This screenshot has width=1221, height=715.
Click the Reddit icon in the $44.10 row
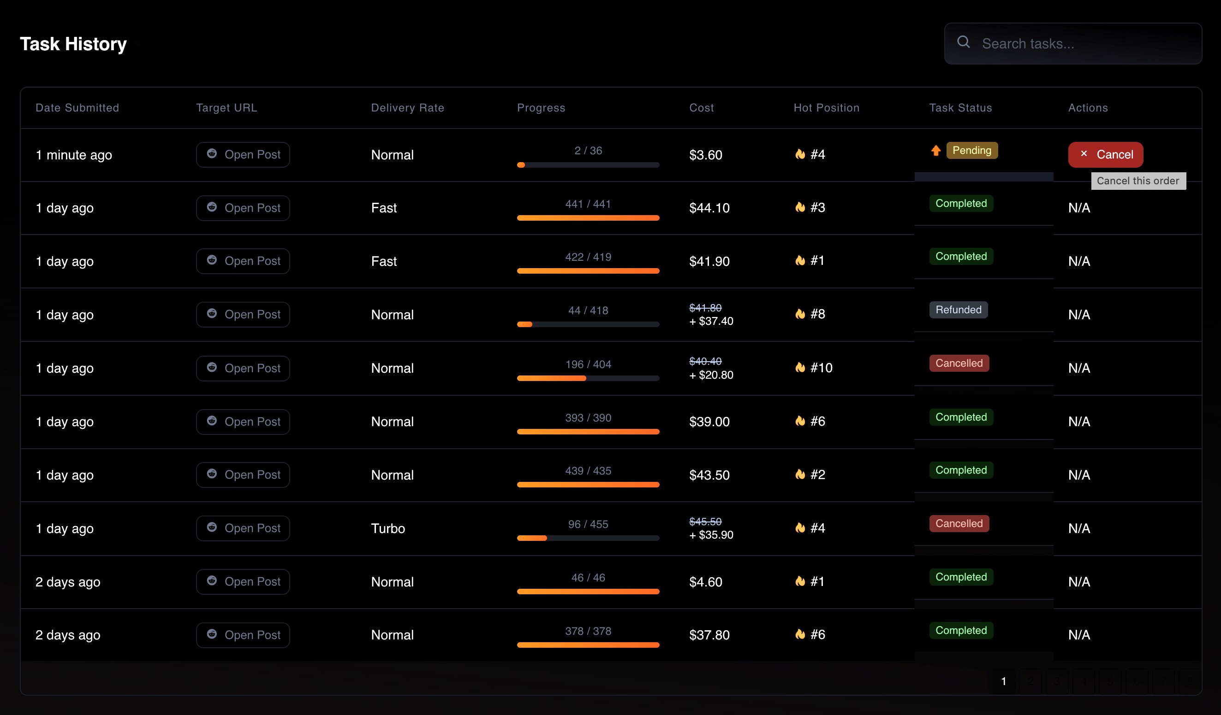[212, 207]
